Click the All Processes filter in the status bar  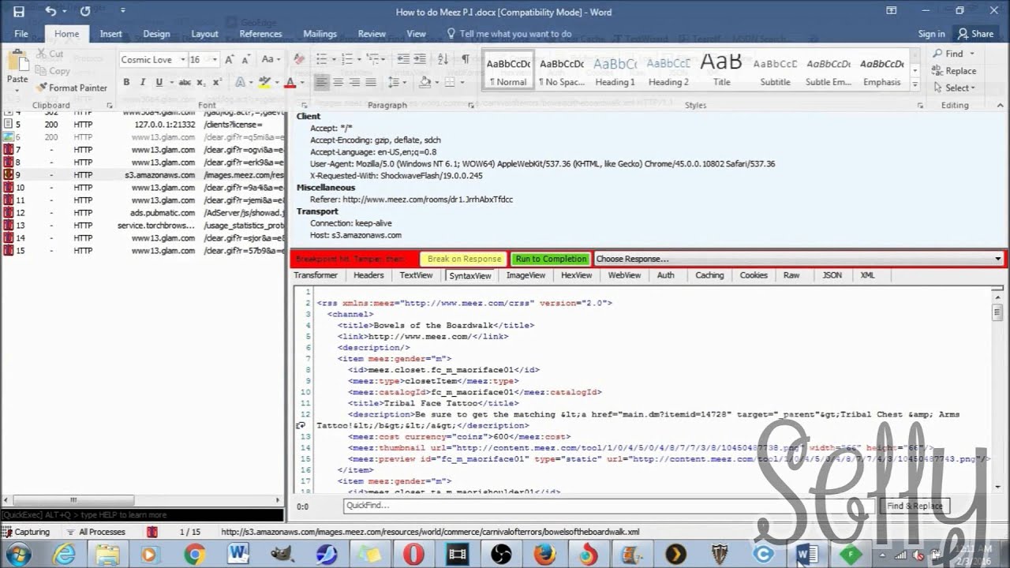96,532
